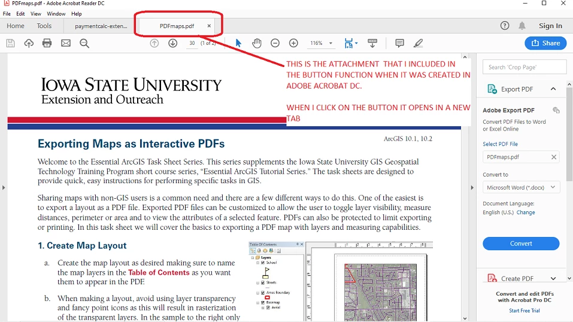Screen dimensions: 573x322
Task: Upload file to cloud icon
Action: (x=29, y=43)
